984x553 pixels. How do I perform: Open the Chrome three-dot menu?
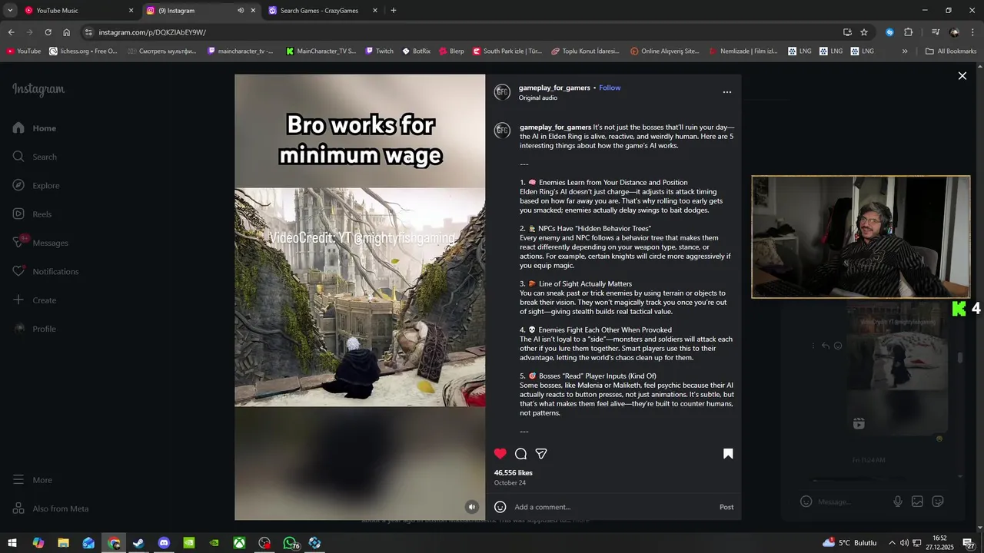point(972,32)
